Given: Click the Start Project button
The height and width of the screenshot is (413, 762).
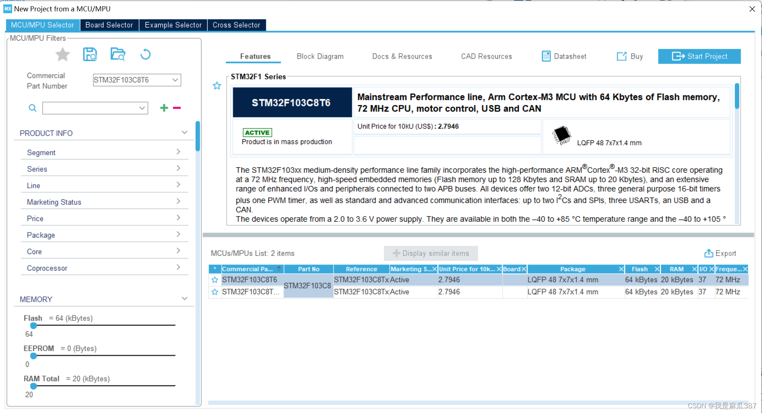Looking at the screenshot, I should click(699, 56).
